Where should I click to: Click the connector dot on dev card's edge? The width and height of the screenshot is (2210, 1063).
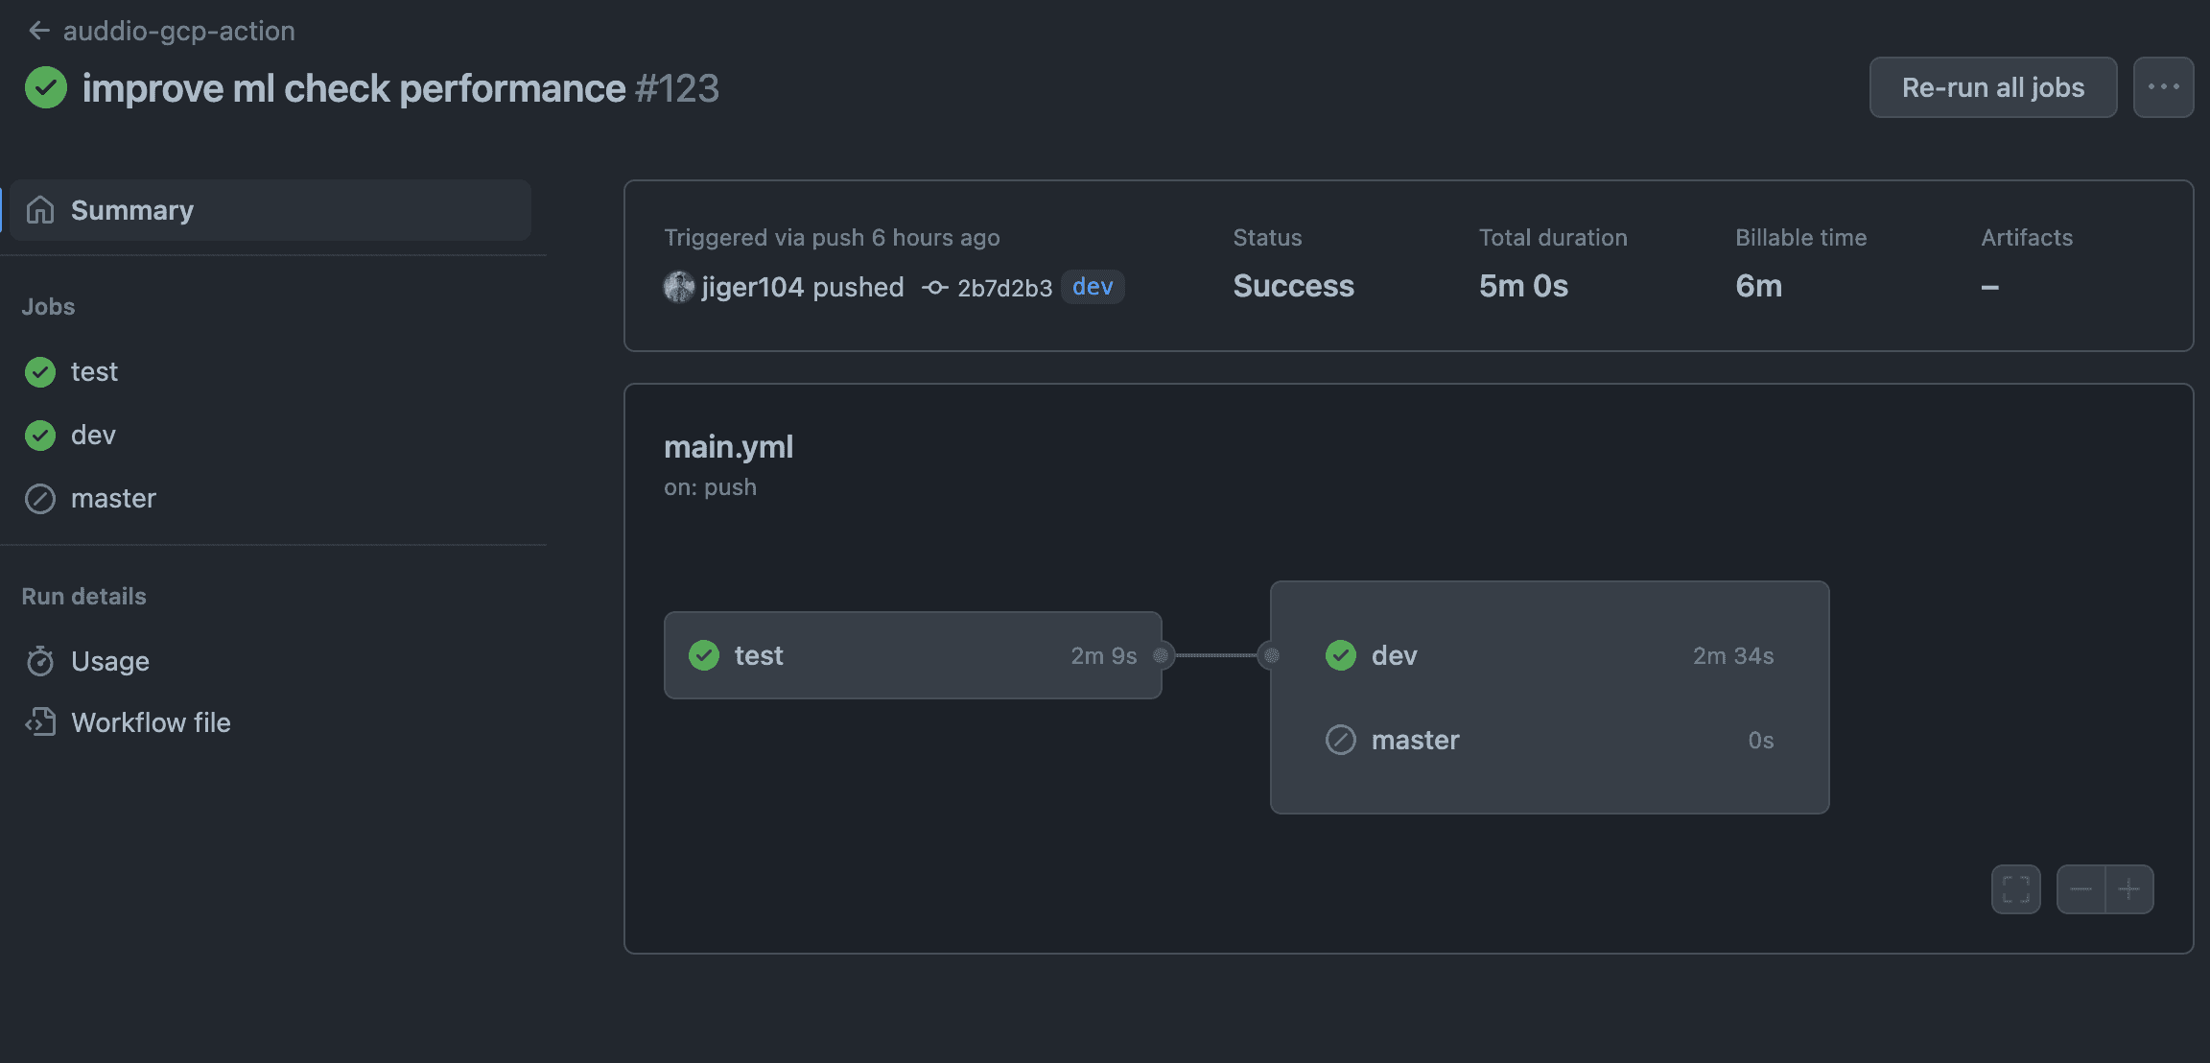pos(1271,655)
